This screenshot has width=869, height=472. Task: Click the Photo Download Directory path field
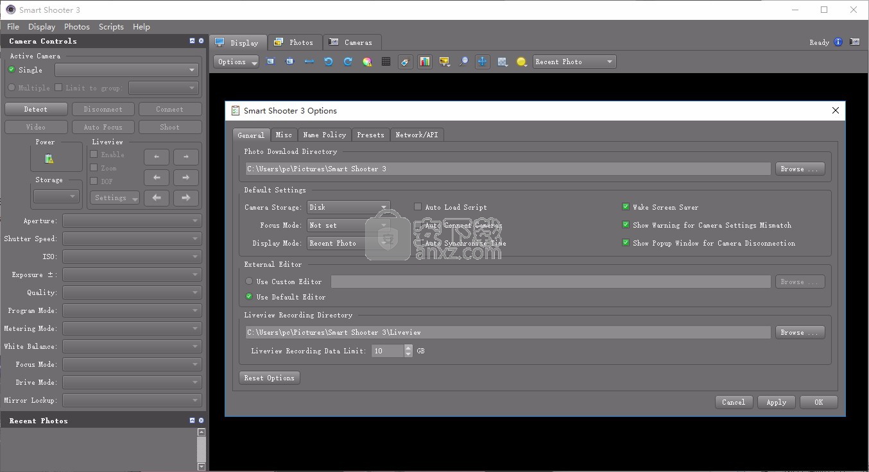pos(508,169)
